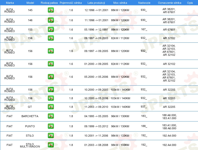The width and height of the screenshot is (198, 150).
Task: Select the Rodzaj paliwa column header
Action: click(x=49, y=3)
